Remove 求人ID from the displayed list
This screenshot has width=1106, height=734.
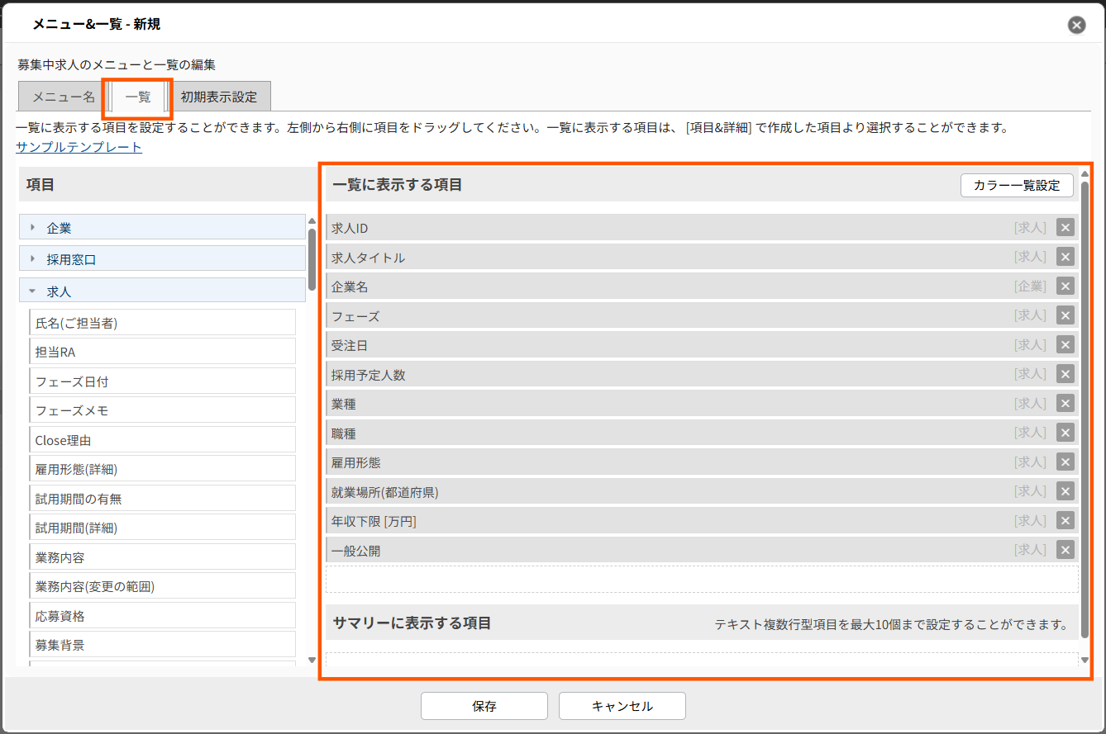[1065, 228]
